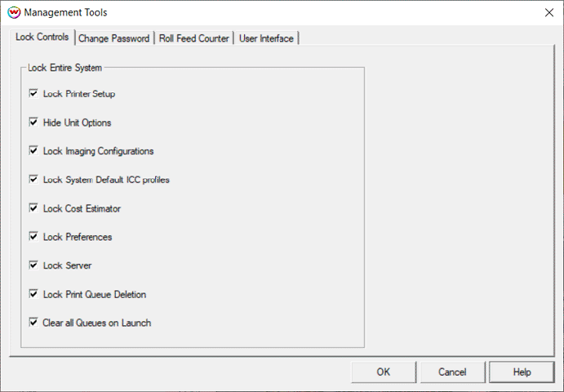This screenshot has height=392, width=564.
Task: Close the Management Tools dialog
Action: (548, 12)
